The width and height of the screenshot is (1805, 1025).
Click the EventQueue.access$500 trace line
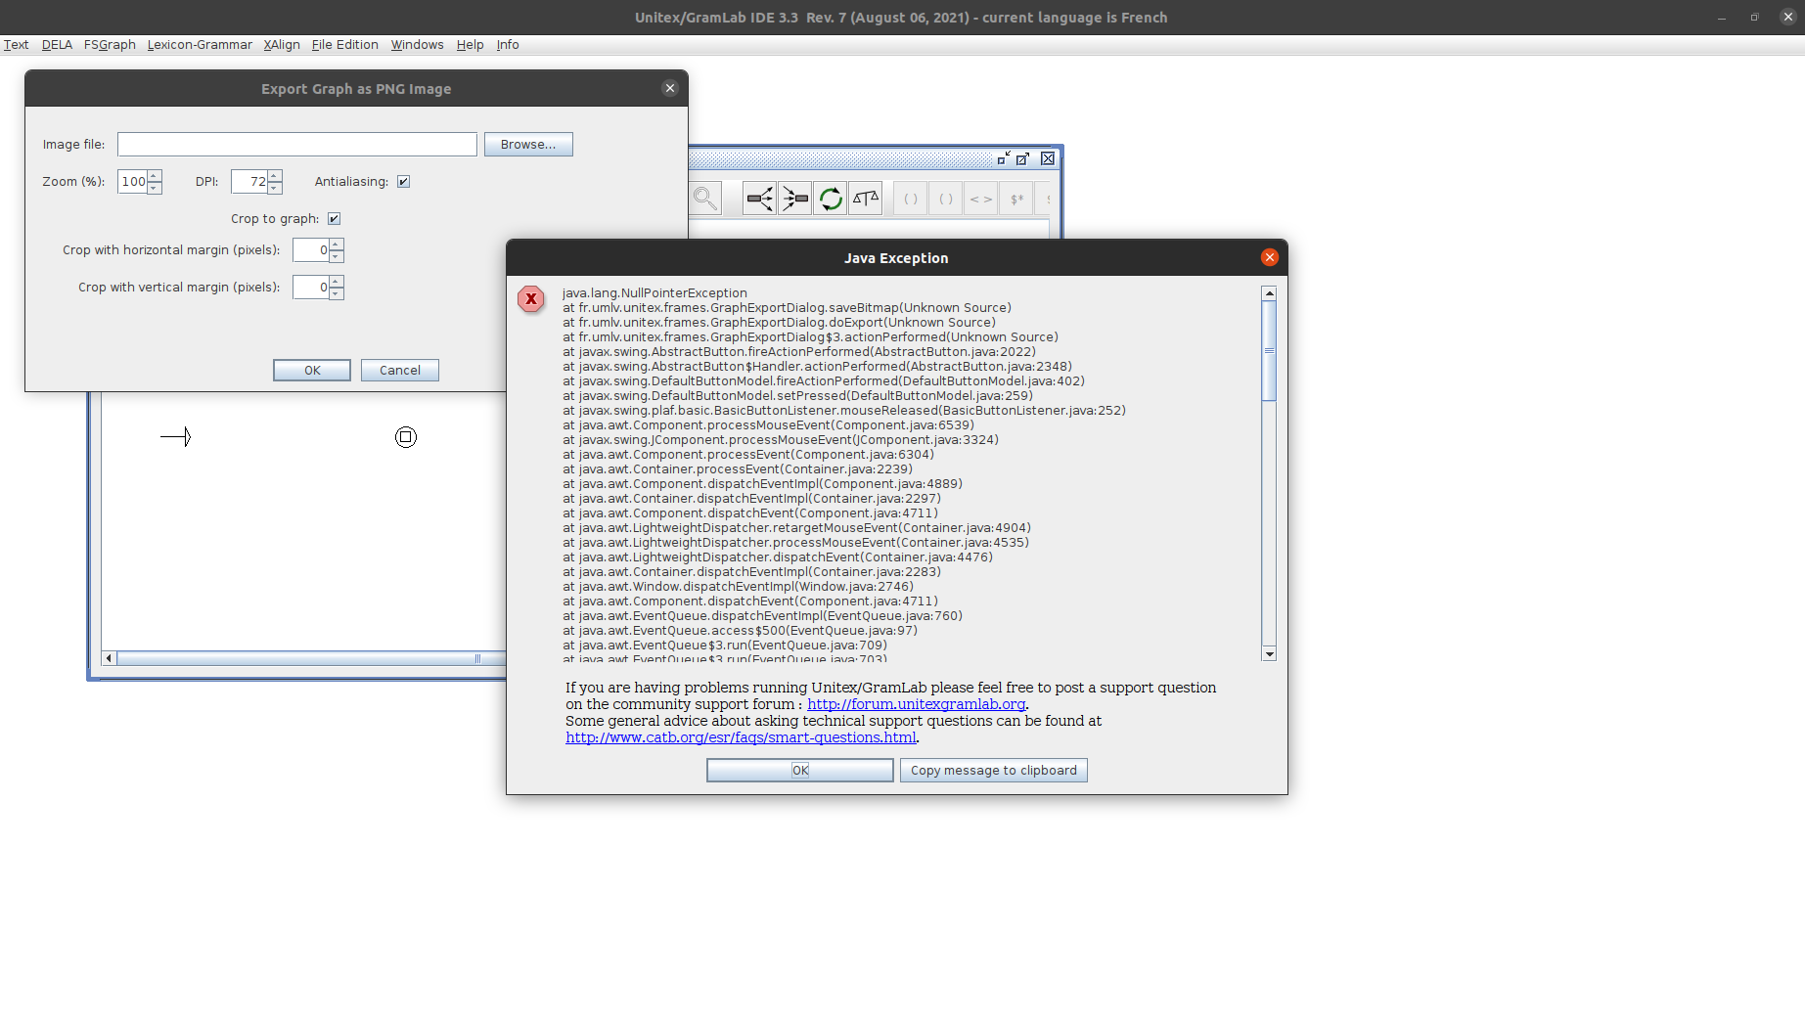point(740,631)
